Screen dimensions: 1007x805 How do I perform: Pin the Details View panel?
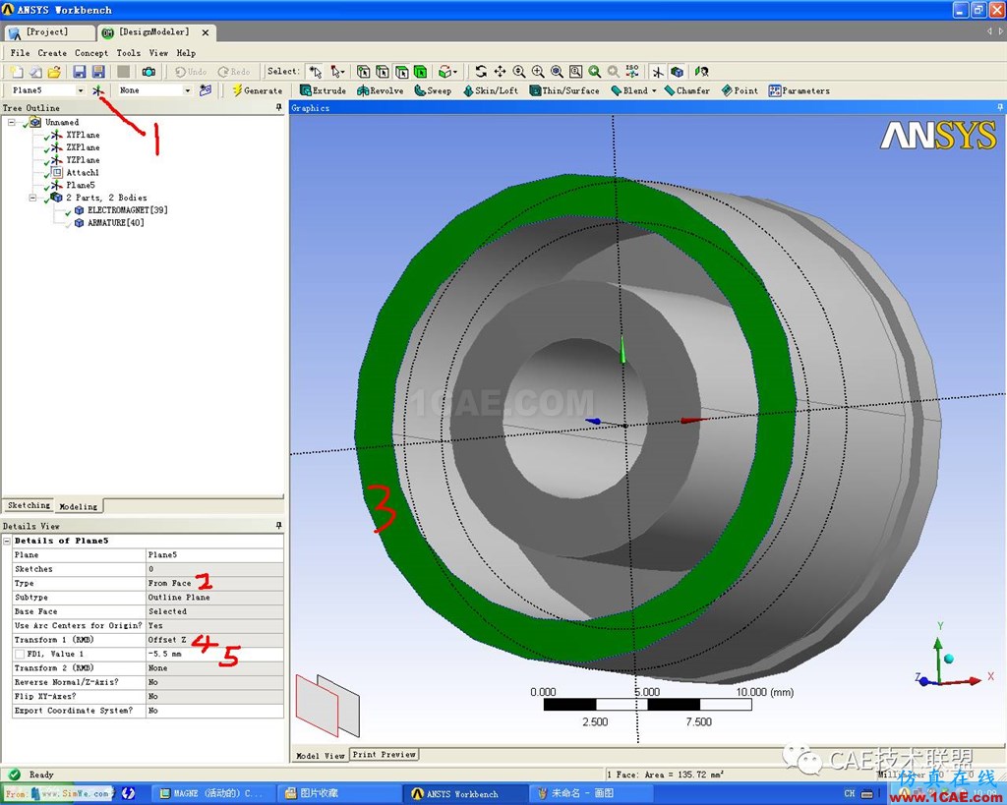pos(278,525)
